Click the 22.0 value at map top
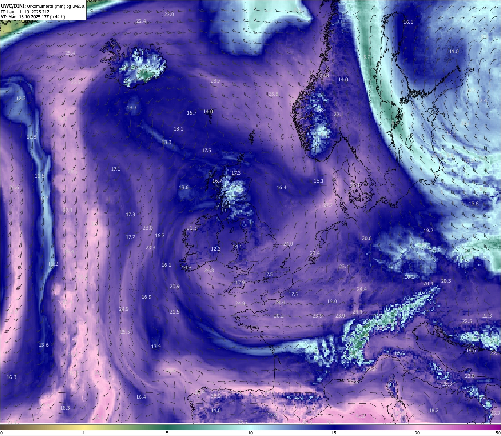Image resolution: width=501 pixels, height=436 pixels. pos(169,14)
